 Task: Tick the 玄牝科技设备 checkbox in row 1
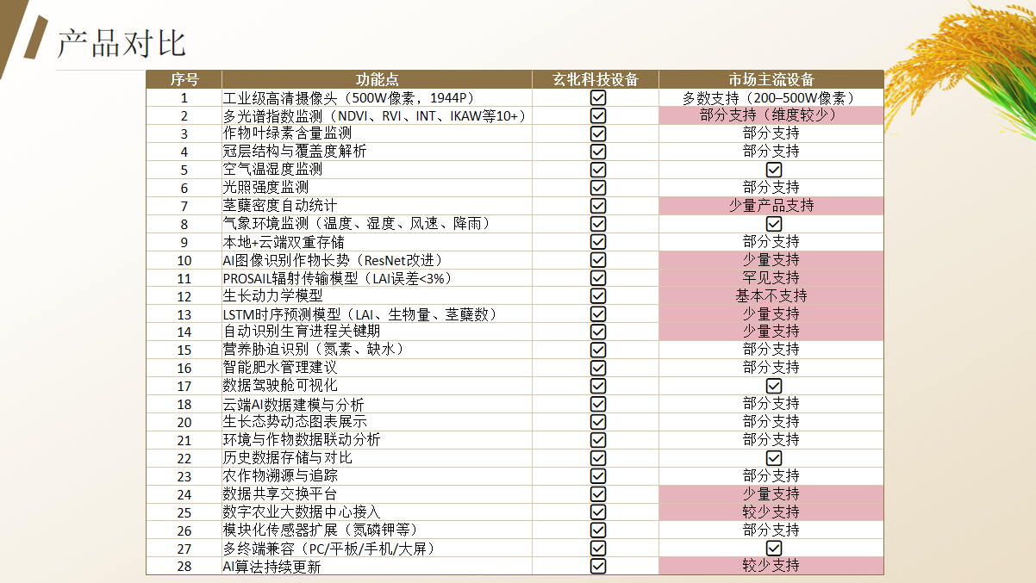(x=598, y=97)
